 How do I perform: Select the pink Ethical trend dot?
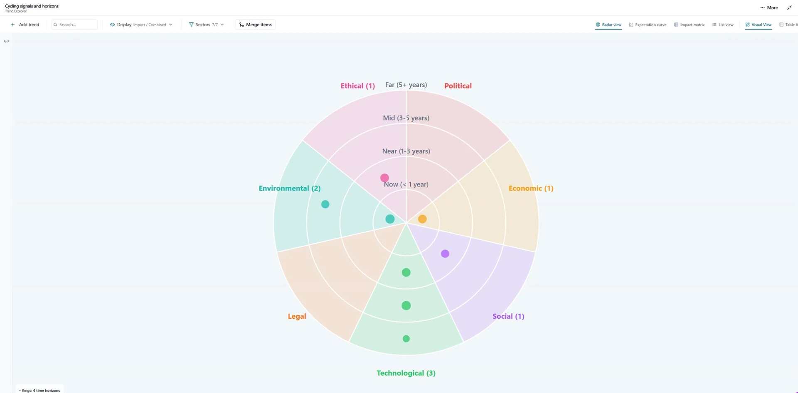[384, 178]
